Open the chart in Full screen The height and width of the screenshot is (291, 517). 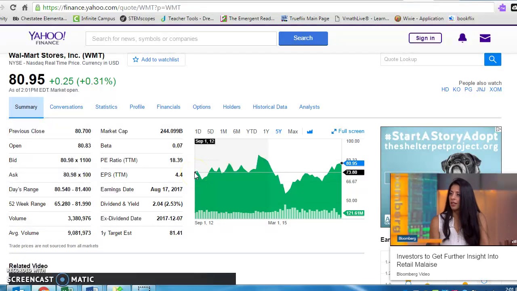[x=348, y=131]
